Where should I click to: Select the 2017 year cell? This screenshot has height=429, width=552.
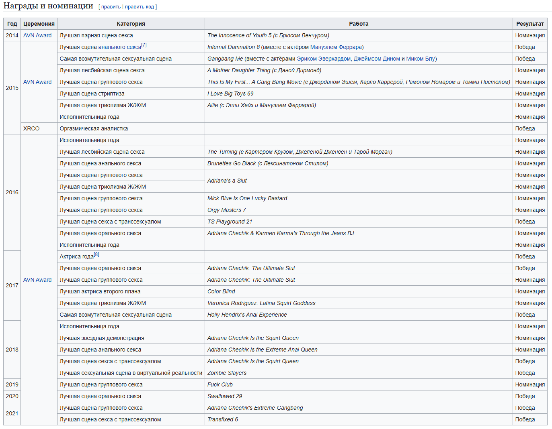pyautogui.click(x=12, y=286)
